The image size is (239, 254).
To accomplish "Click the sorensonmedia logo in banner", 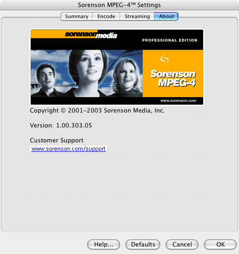I will [91, 35].
